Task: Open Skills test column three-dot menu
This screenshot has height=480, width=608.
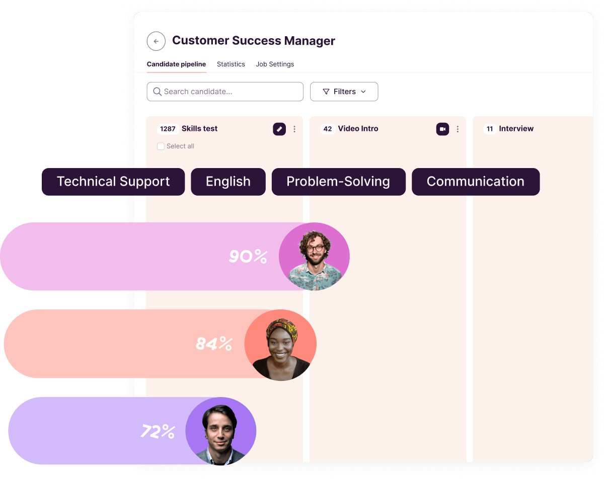Action: tap(294, 129)
